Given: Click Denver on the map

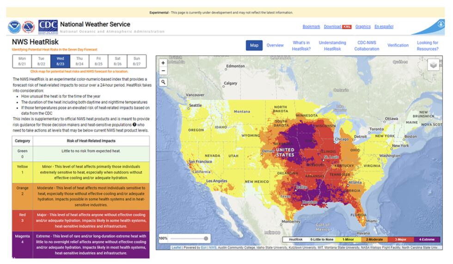Looking at the screenshot, I should coord(268,151).
